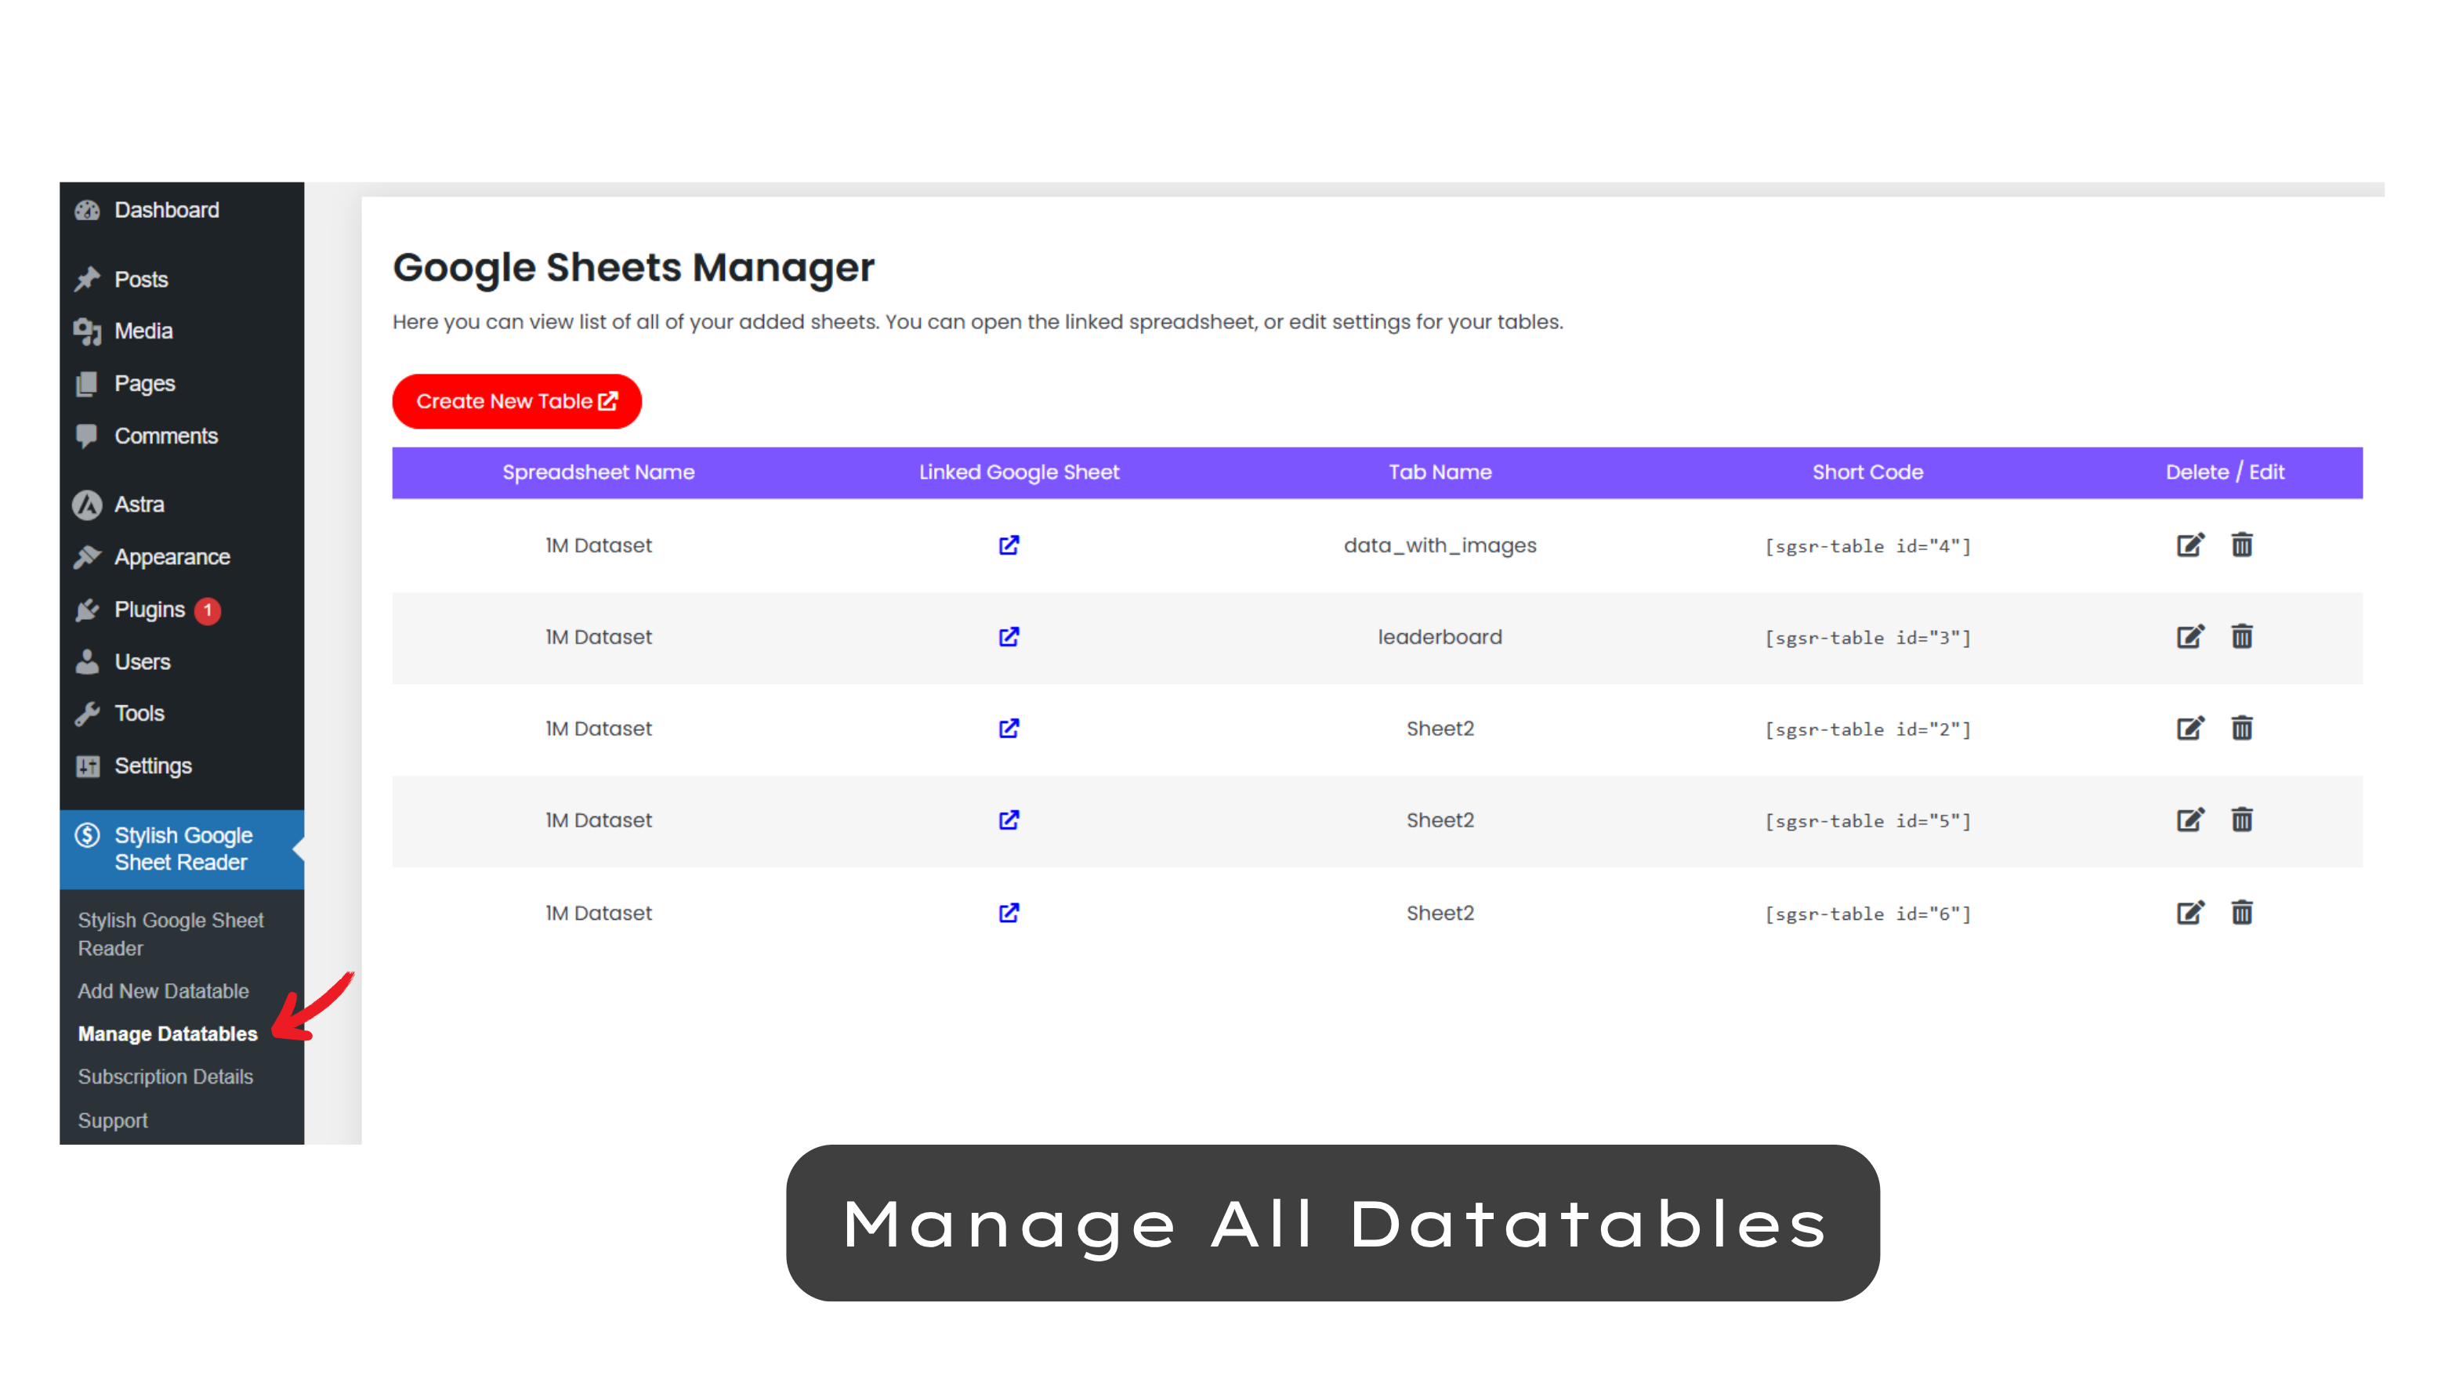This screenshot has width=2445, height=1375.
Task: Open linked sheet icon for id="6" row
Action: click(1009, 912)
